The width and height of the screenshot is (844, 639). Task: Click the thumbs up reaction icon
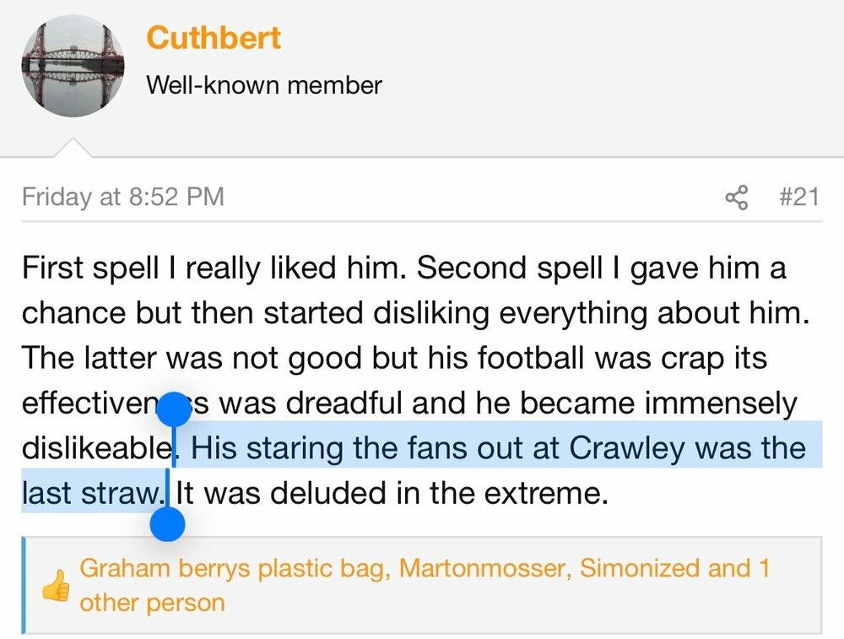point(56,585)
